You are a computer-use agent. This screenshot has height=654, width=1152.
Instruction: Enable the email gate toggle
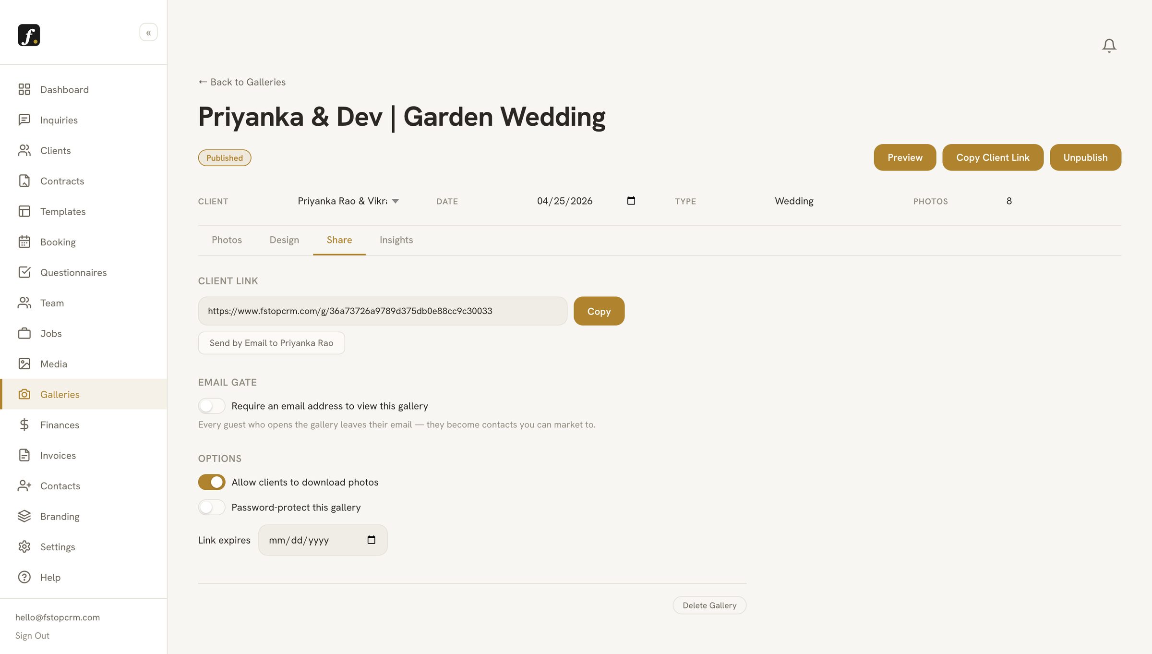click(212, 406)
